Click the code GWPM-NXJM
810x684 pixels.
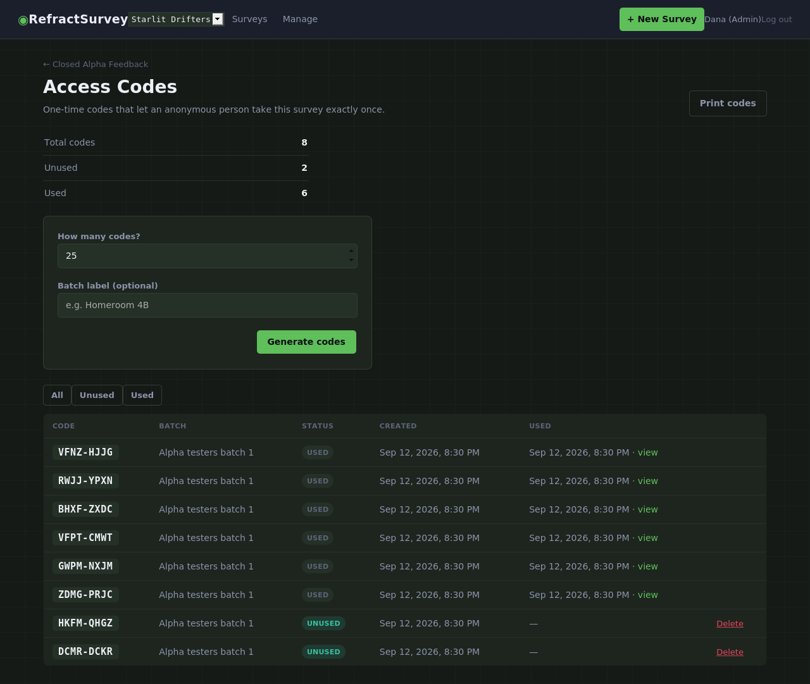85,566
